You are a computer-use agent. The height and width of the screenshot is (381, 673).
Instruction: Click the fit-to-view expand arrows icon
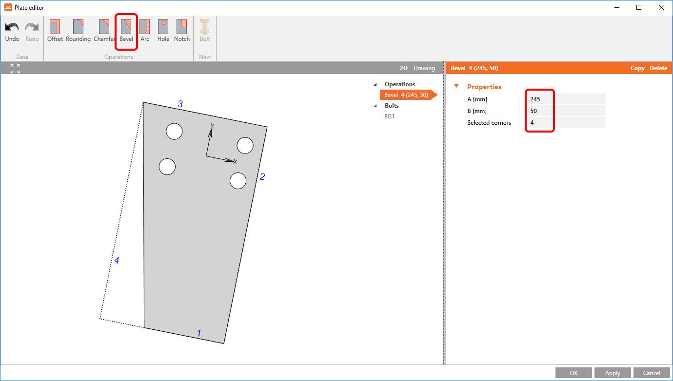(15, 69)
